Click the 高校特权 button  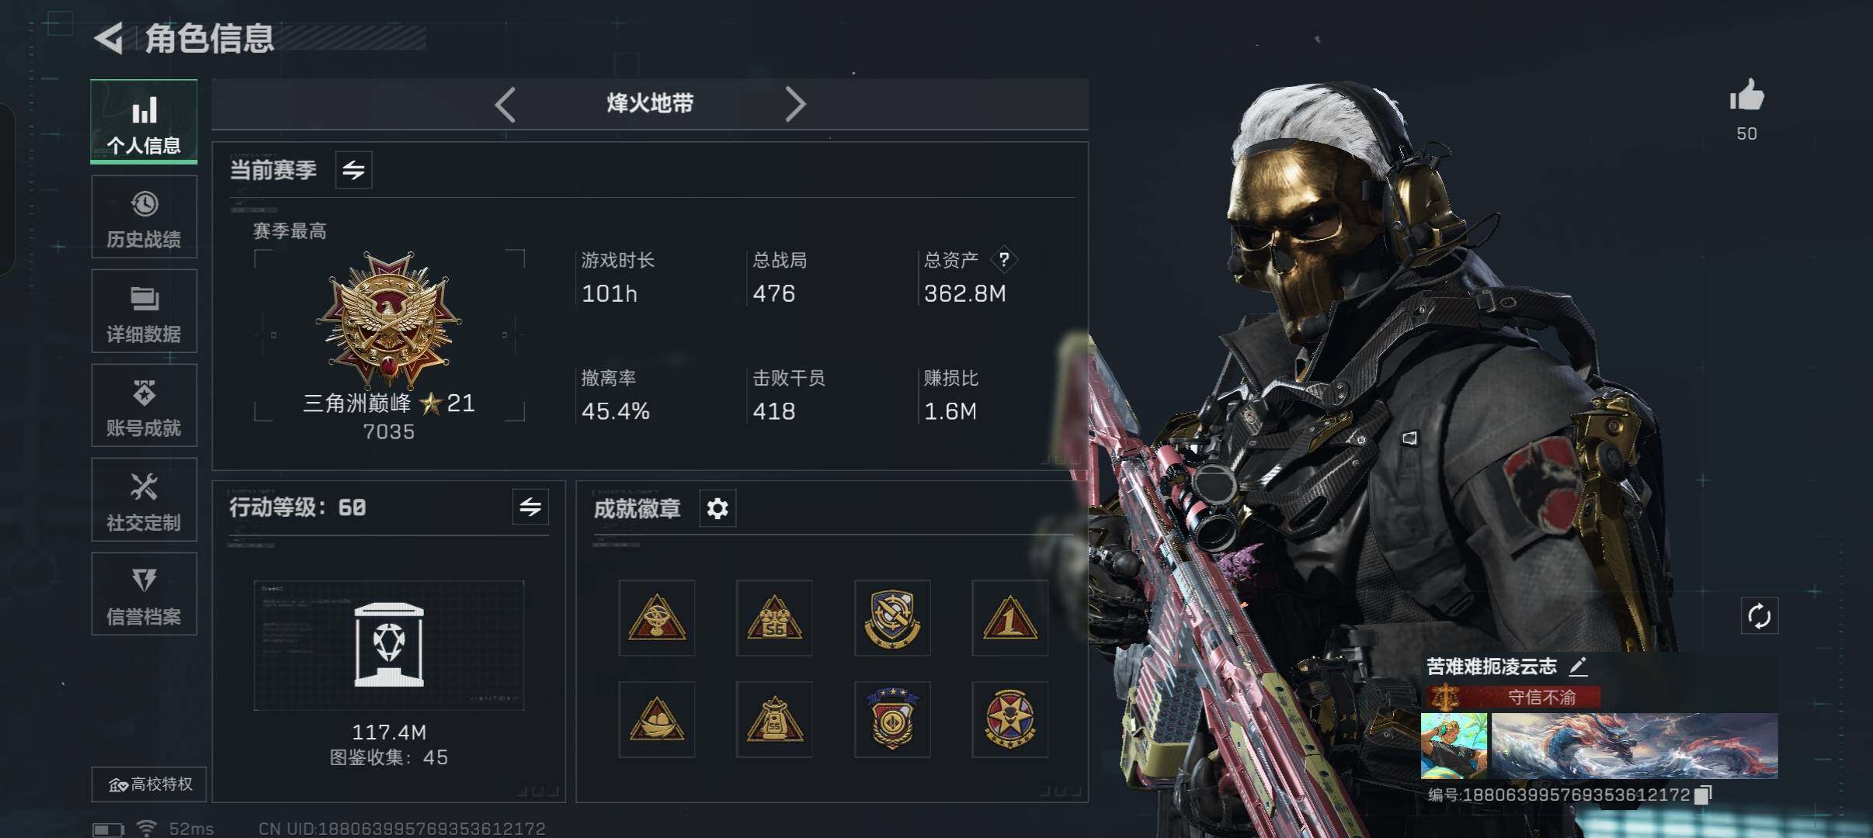click(149, 784)
